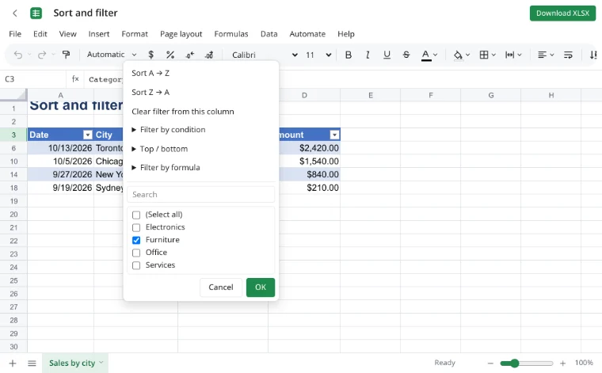Check the Services checkbox
This screenshot has height=373, width=602.
(x=136, y=265)
